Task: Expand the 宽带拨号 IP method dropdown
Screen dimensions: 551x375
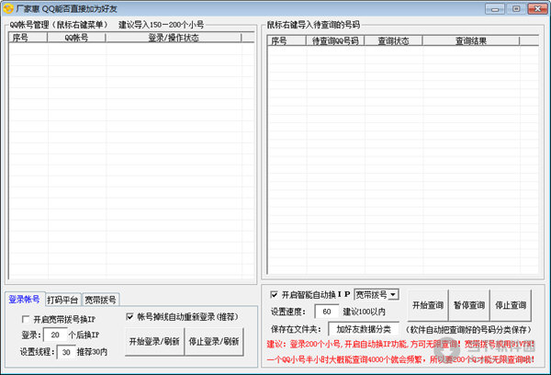Action: 394,294
